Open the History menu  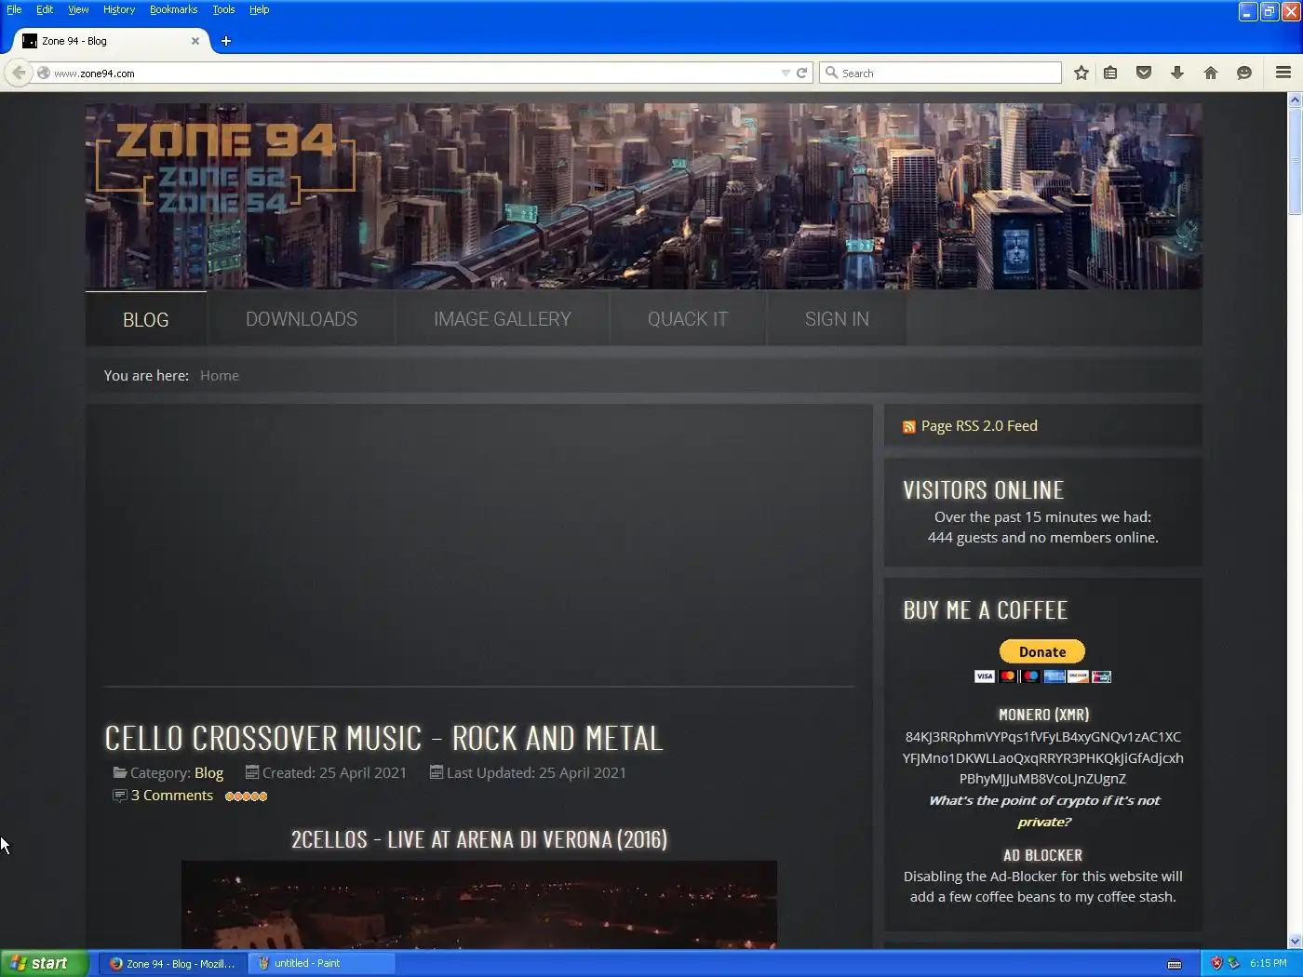[x=119, y=9]
